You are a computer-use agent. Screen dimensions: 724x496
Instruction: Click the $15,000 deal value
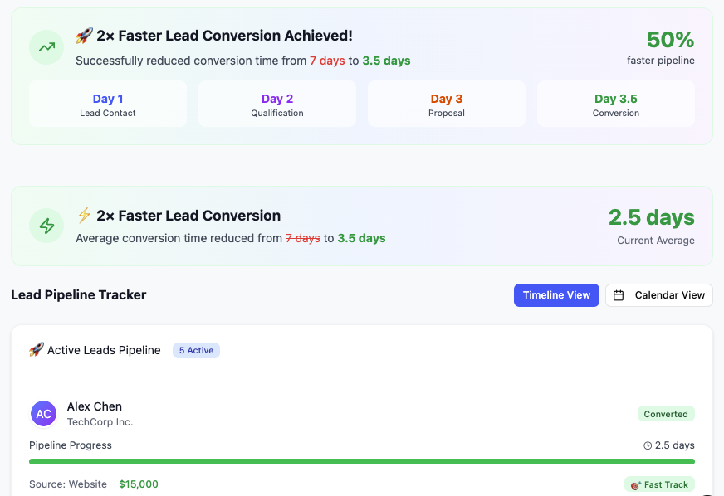(139, 484)
